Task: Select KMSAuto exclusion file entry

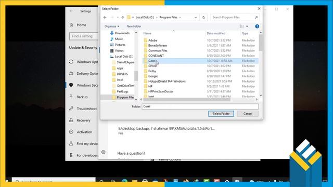Action: [x=166, y=130]
